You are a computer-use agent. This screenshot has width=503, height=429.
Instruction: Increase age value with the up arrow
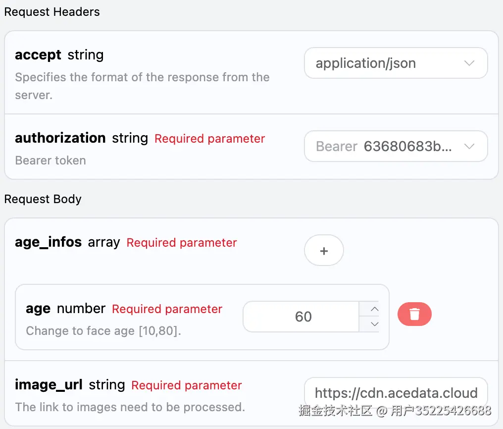pyautogui.click(x=375, y=309)
